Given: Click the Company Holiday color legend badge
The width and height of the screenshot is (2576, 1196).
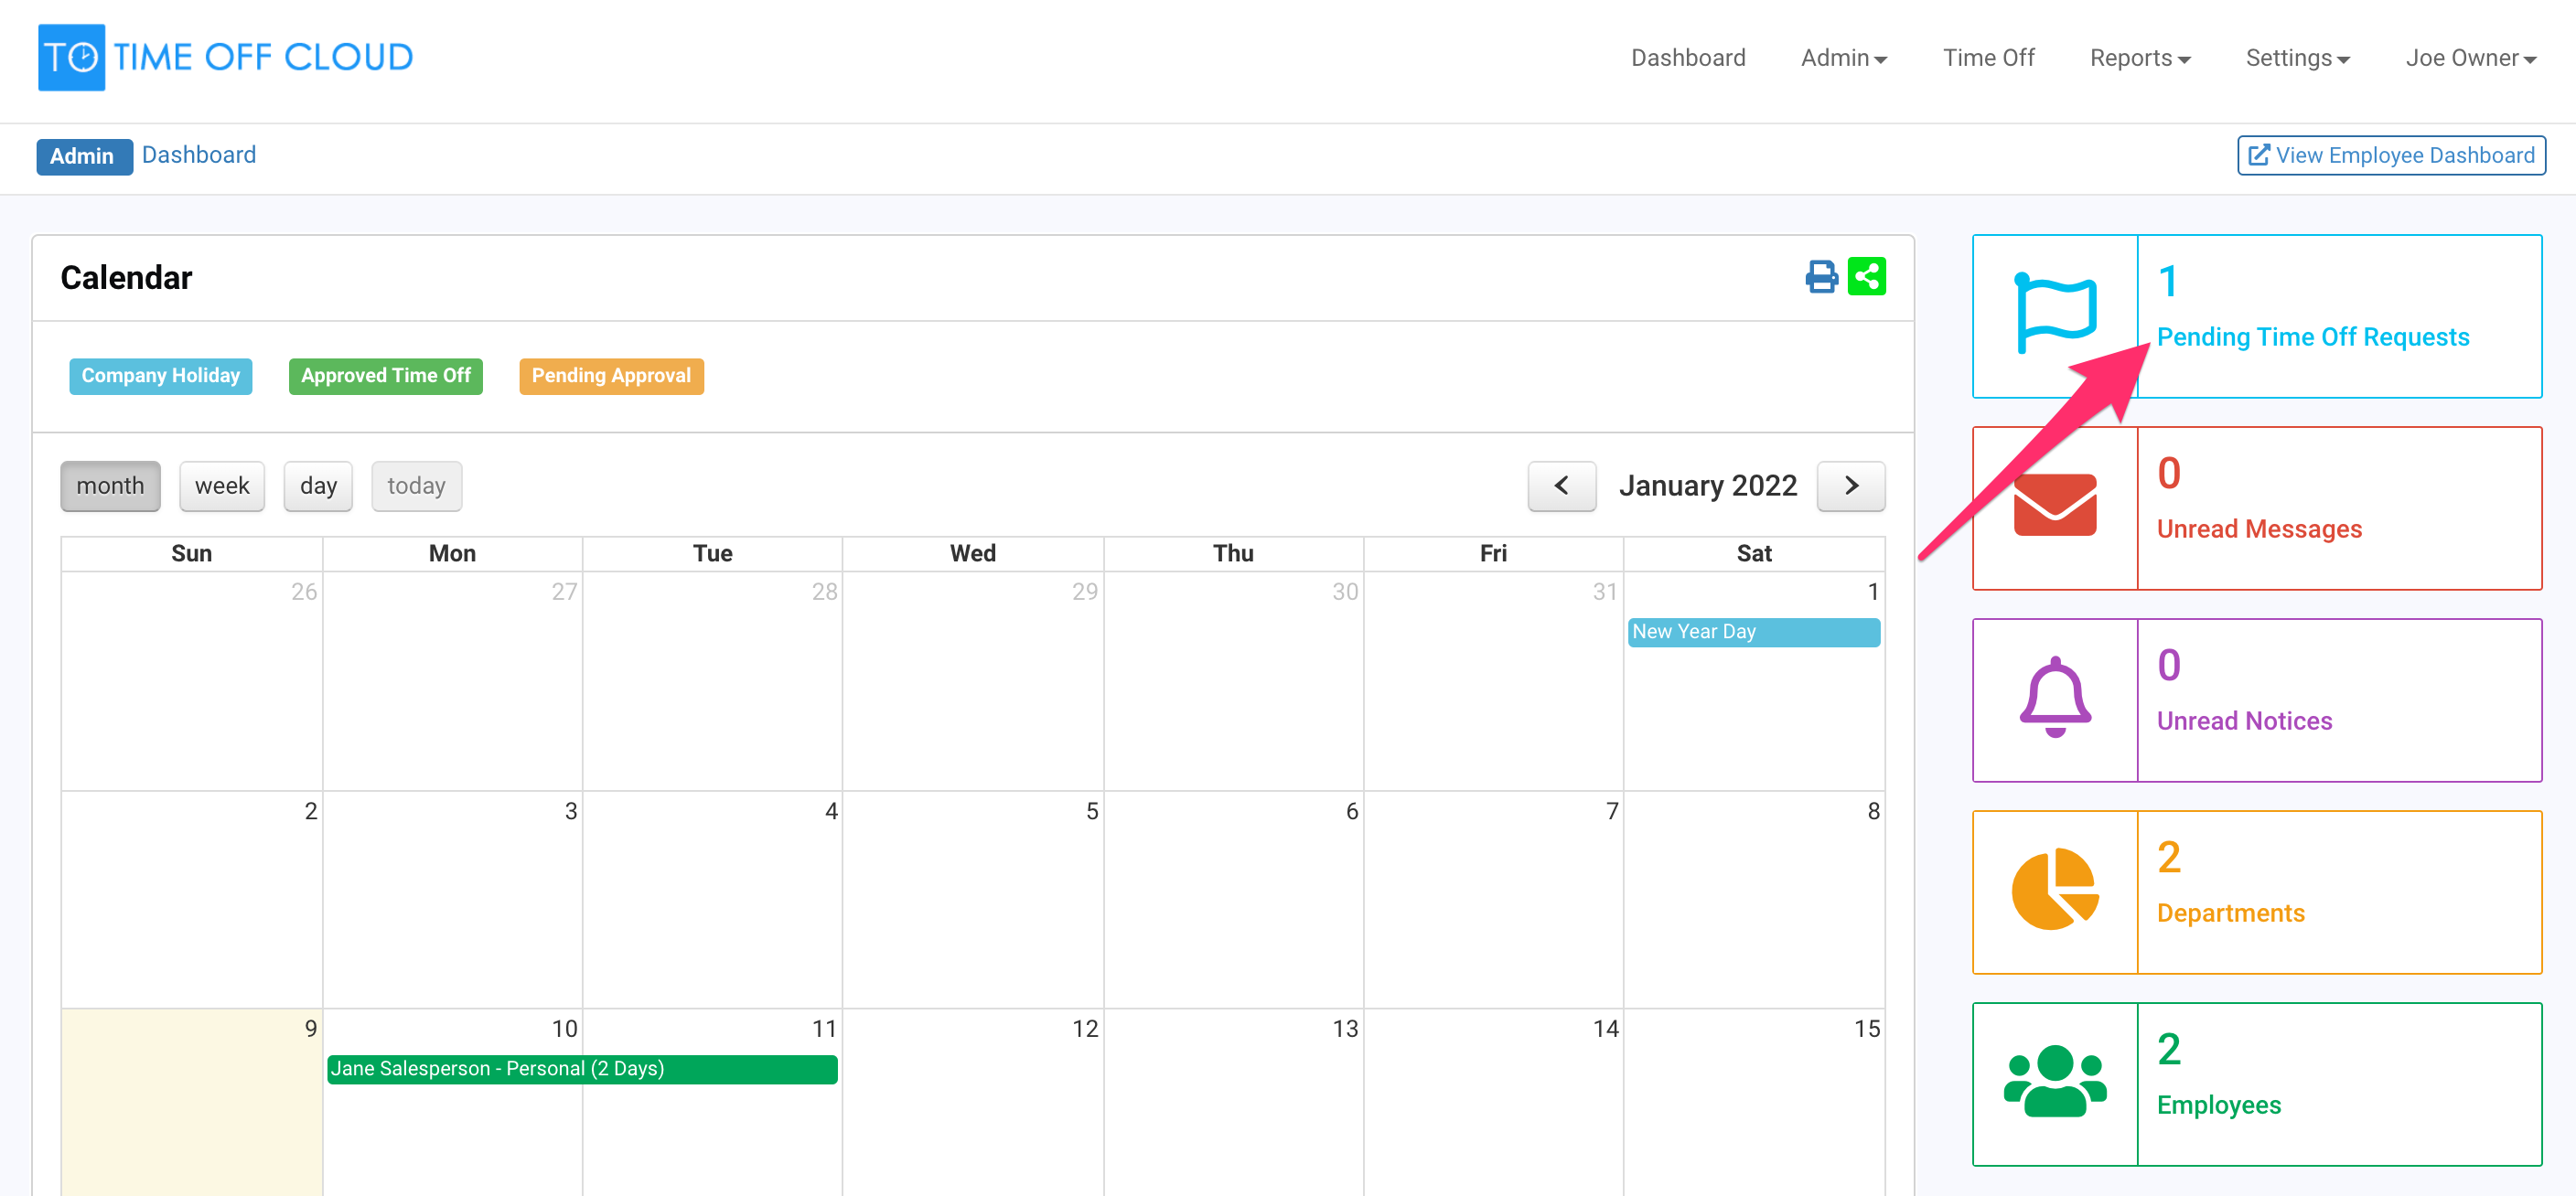Looking at the screenshot, I should (160, 376).
